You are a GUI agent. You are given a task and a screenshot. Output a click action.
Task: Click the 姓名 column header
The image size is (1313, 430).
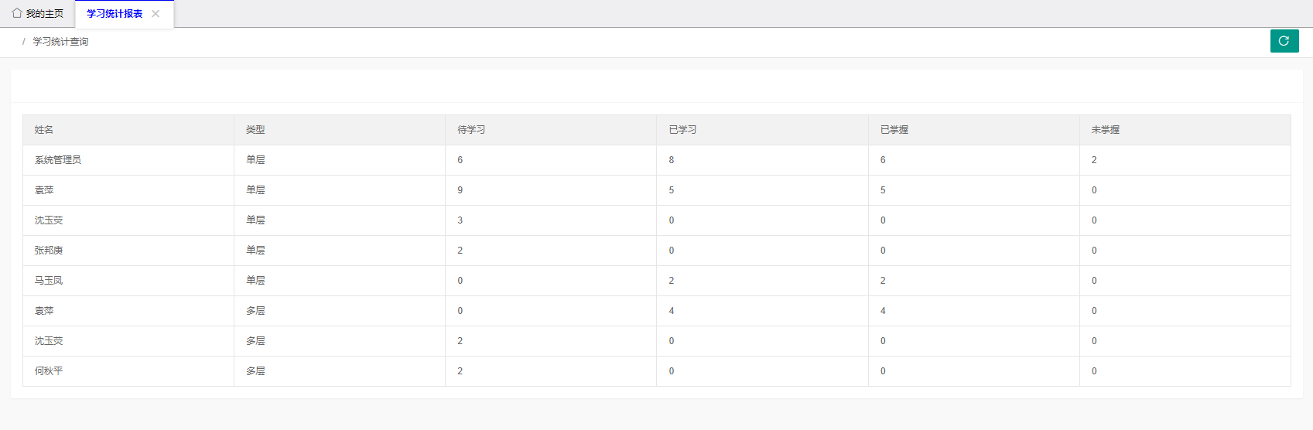44,130
